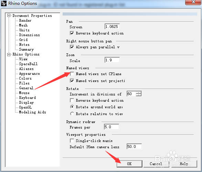Screen dimensions: 202x172
Task: Click the Default 35mm camera lens field
Action: coord(134,146)
